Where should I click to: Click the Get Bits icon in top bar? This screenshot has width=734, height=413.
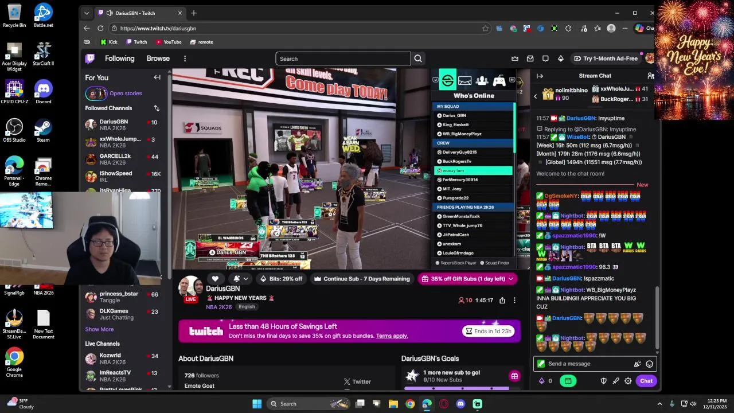click(561, 59)
